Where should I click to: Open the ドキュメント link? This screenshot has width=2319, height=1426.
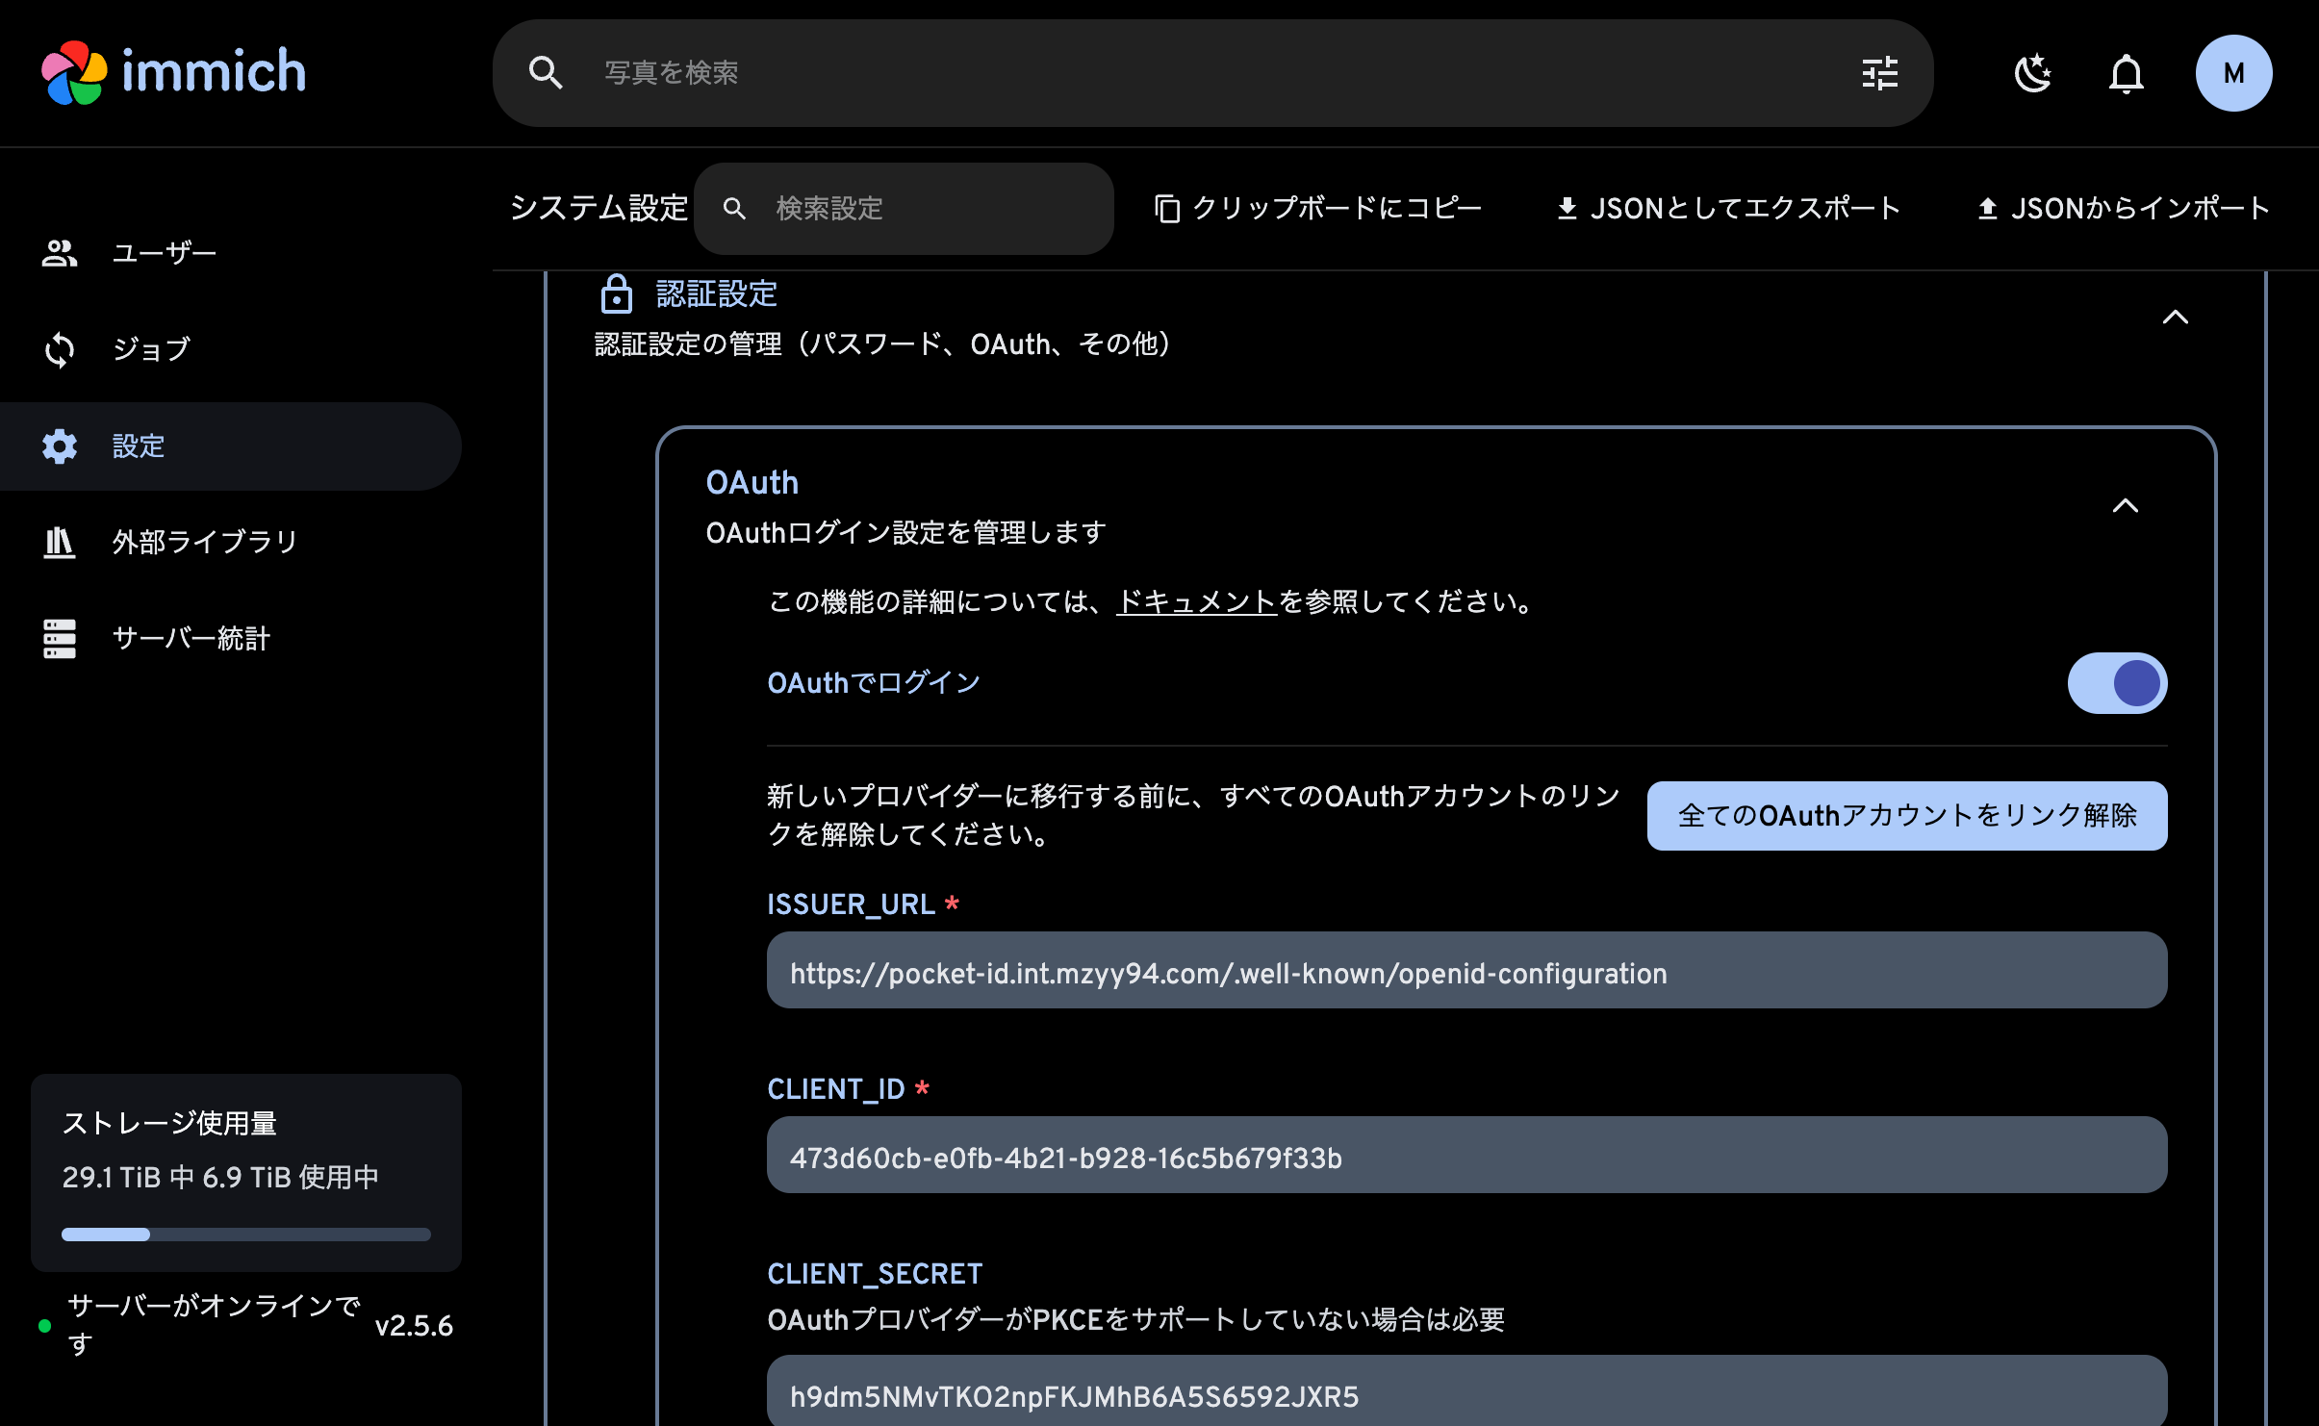[1196, 602]
